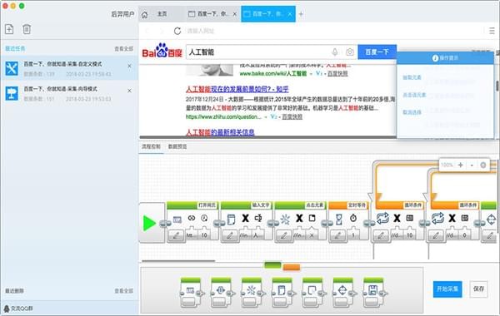500x316 pixels.
Task: Click the wizard-mode task signpost icon
Action: point(12,93)
